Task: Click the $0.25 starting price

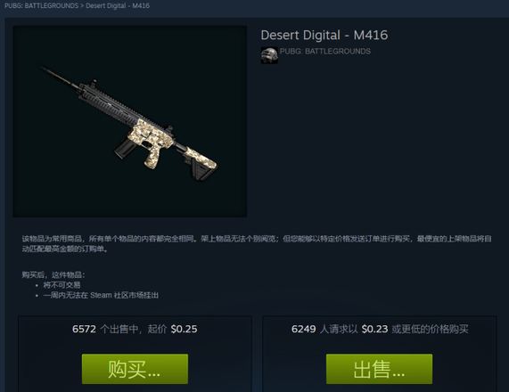Action: click(x=184, y=329)
